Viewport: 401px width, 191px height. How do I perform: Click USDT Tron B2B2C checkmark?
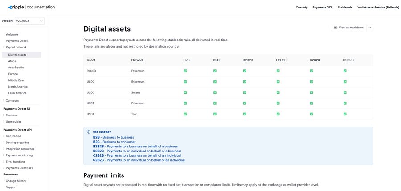pyautogui.click(x=278, y=114)
